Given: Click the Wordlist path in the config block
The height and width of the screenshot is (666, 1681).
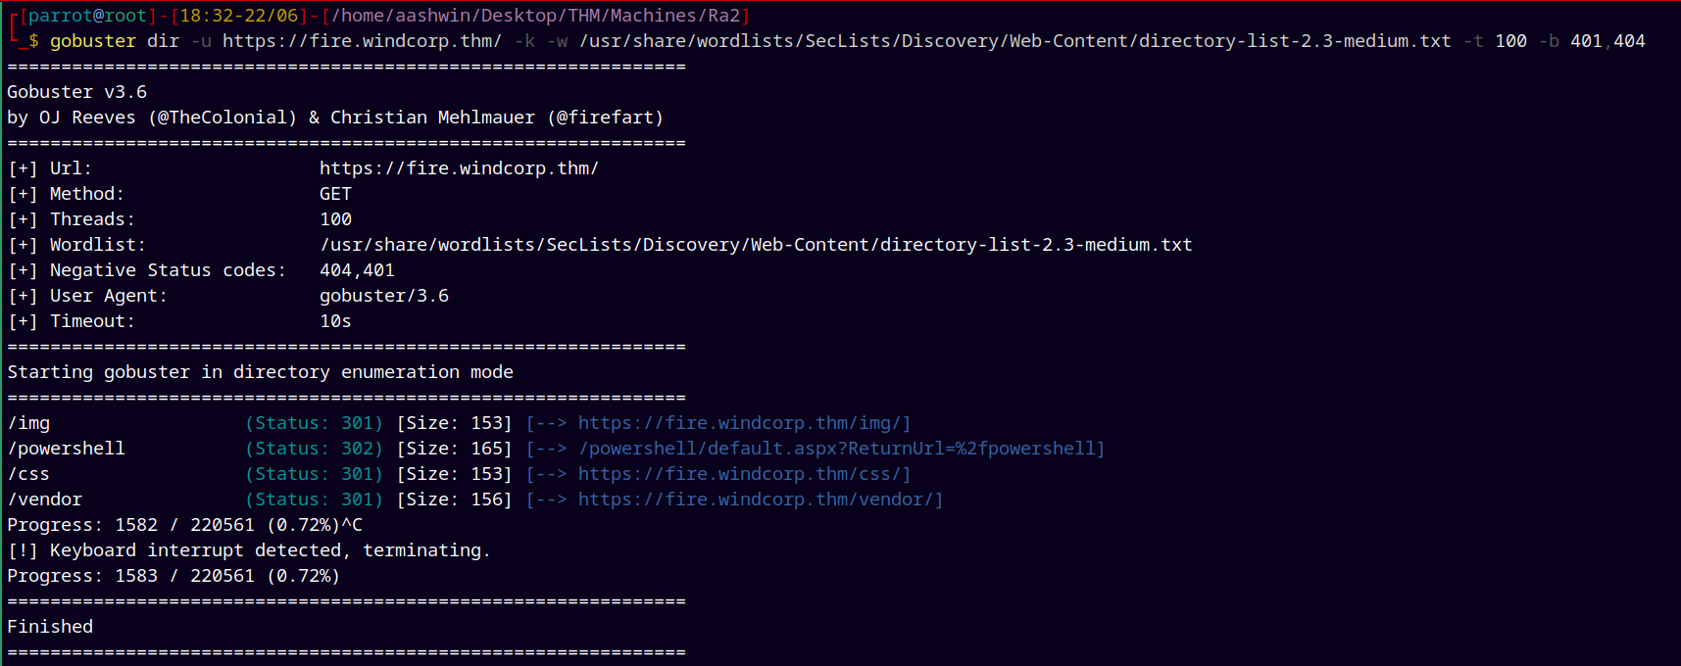Looking at the screenshot, I should click(756, 245).
